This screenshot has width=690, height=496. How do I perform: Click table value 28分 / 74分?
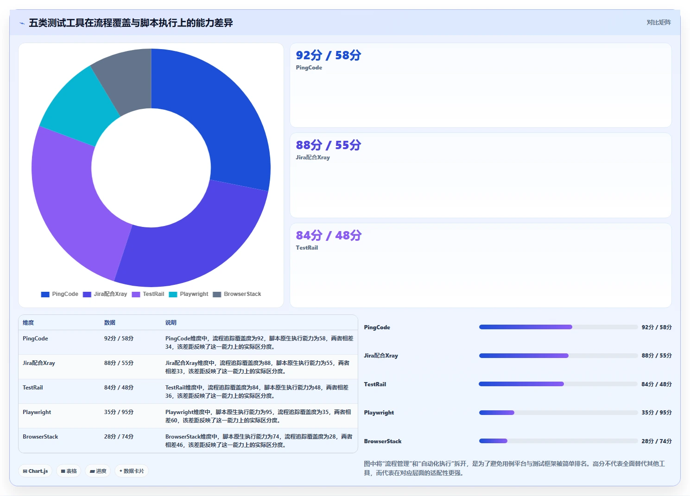pos(119,437)
